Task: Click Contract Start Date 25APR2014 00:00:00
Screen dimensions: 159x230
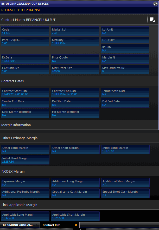Action: (25, 93)
